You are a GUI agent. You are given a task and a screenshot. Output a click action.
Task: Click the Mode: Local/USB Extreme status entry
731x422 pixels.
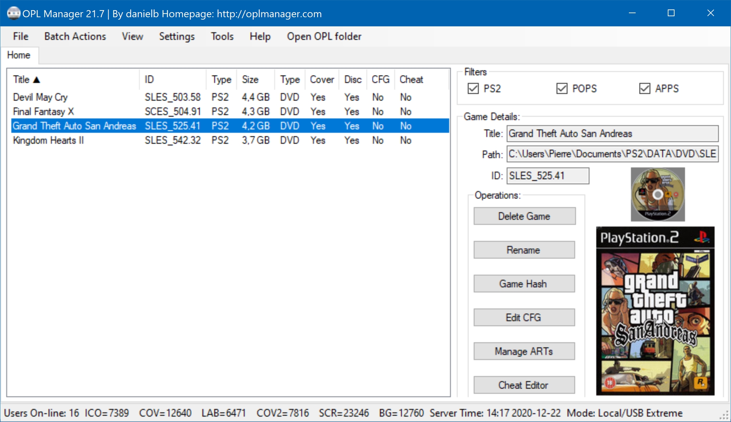[x=625, y=413]
